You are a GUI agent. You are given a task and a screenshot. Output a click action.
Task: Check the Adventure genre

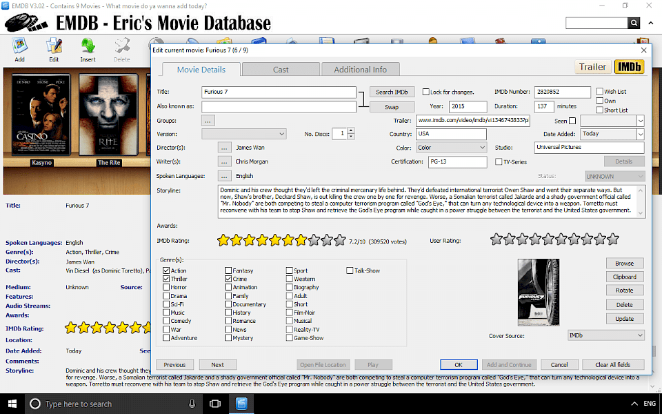point(166,338)
